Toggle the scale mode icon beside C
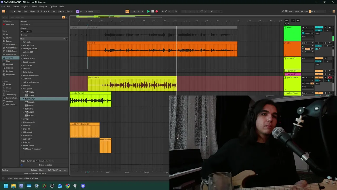 [x=78, y=11]
